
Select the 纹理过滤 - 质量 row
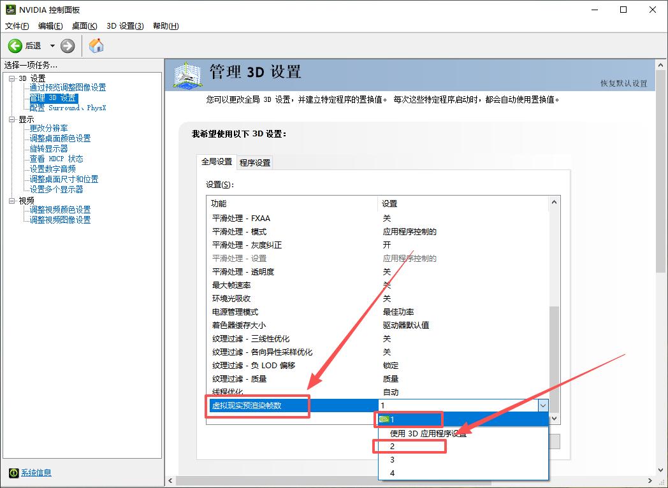coord(377,379)
